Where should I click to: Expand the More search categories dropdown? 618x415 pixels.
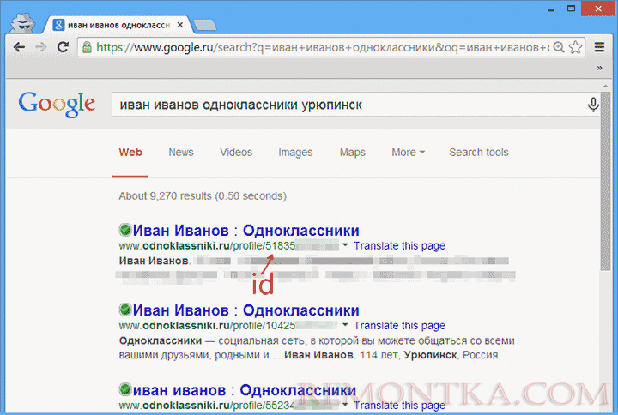click(408, 153)
